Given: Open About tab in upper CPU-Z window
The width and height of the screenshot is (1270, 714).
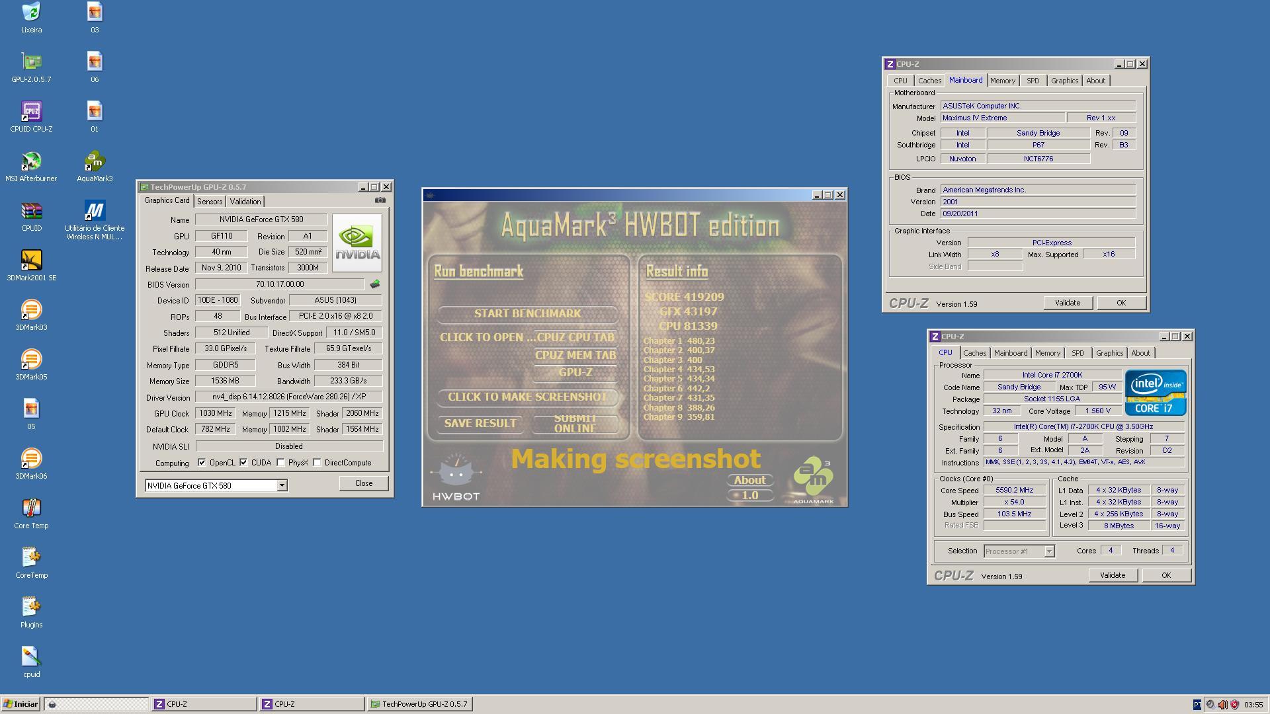Looking at the screenshot, I should 1095,81.
